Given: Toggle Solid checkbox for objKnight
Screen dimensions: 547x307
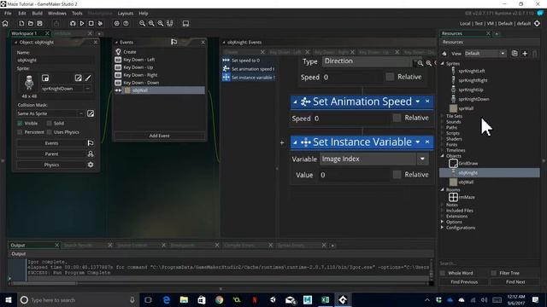Looking at the screenshot, I should click(x=50, y=123).
